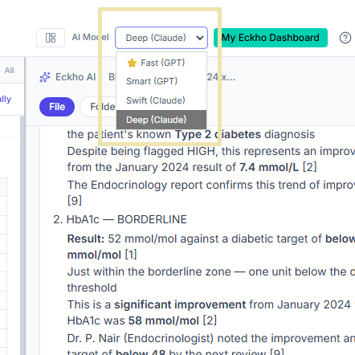Open citation [9] under Endocrinology report line

click(75, 200)
